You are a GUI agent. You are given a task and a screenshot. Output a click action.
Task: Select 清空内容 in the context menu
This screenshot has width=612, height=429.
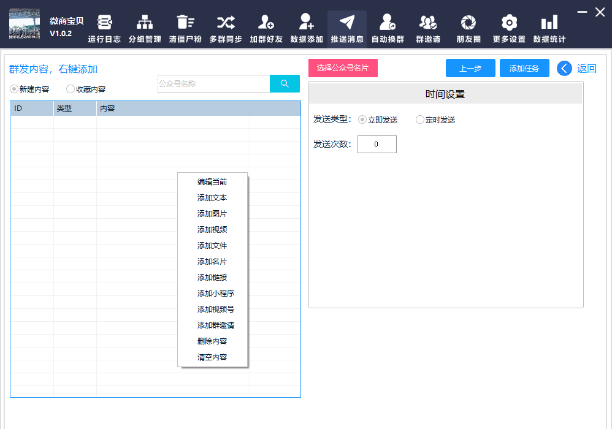[x=212, y=357]
